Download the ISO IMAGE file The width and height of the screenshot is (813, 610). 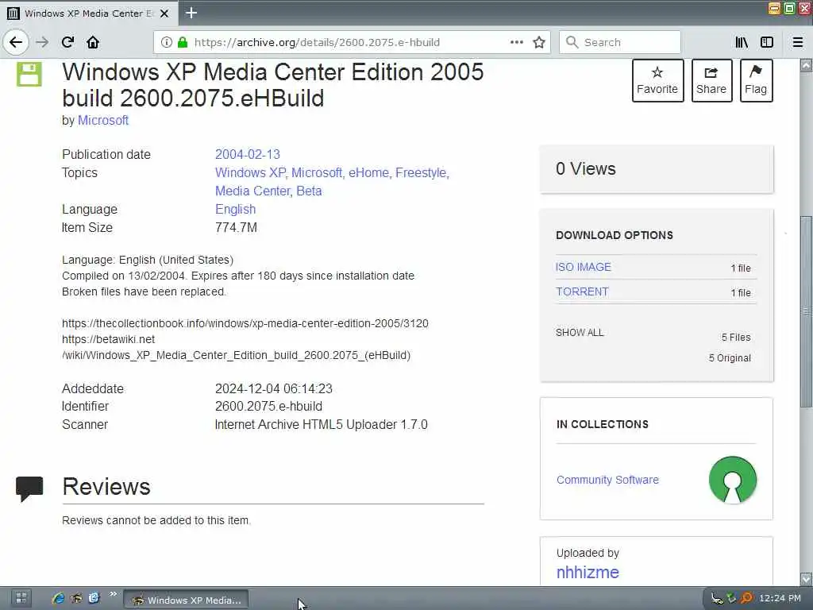584,267
